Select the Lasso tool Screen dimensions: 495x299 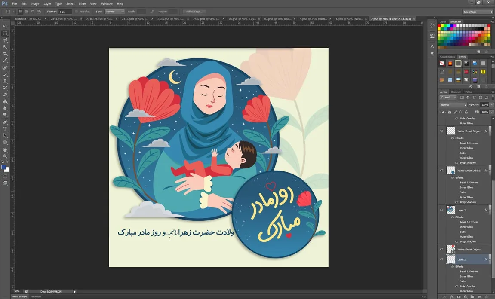click(x=5, y=40)
